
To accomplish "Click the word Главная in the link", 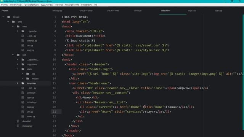I will (172, 107).
